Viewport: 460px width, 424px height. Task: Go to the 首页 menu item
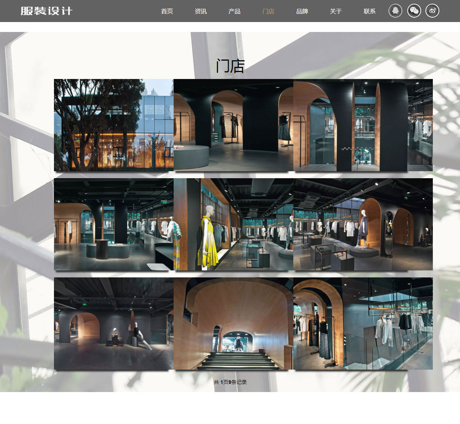coord(167,11)
